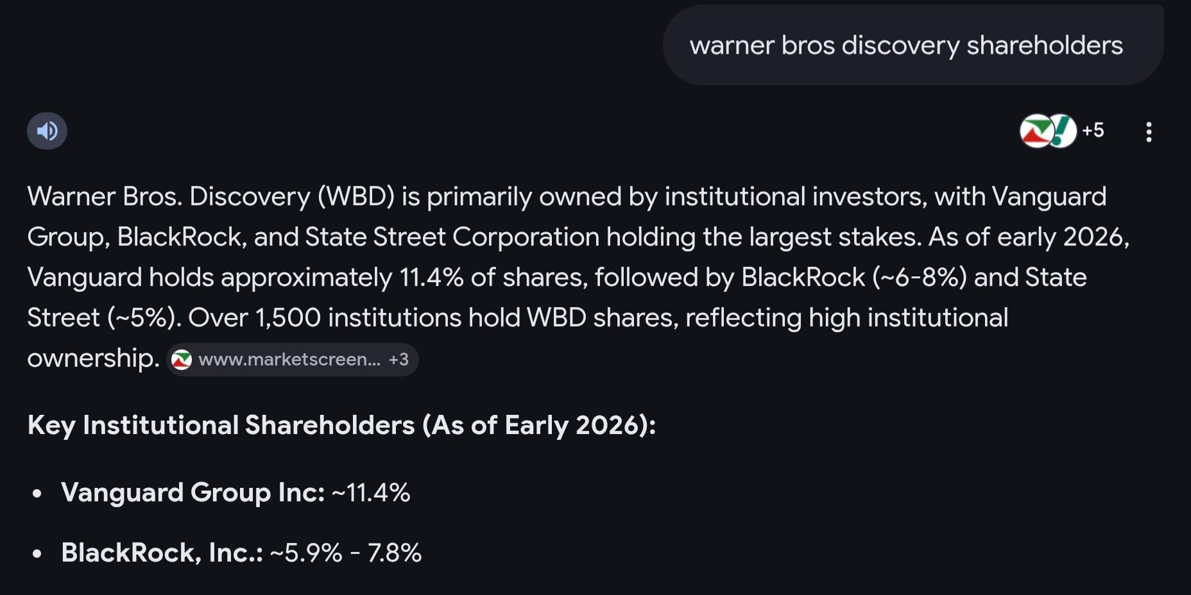Click 'Warner Bros. Discovery (WBD)' at the paragraph start
1191x595 pixels.
tap(210, 196)
